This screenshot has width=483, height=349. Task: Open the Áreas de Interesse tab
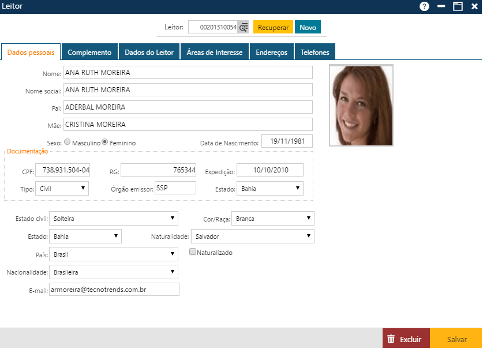(x=215, y=52)
